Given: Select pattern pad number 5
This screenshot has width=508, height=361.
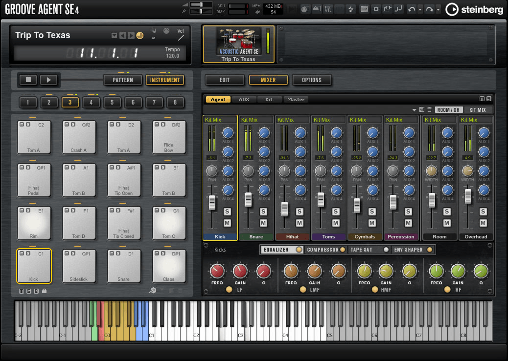Looking at the screenshot, I should (x=112, y=102).
